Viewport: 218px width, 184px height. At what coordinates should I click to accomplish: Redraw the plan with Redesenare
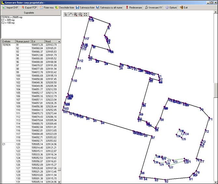(134, 7)
